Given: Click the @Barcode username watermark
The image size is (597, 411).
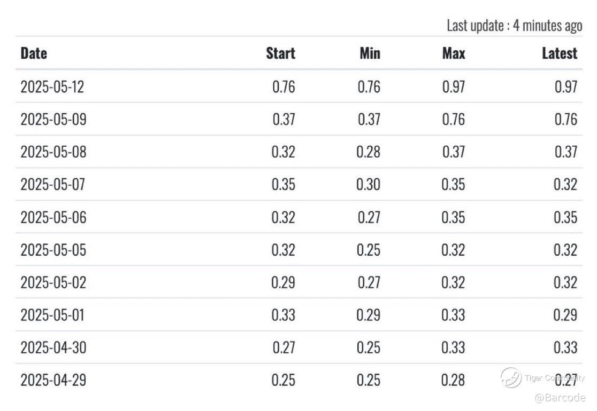Looking at the screenshot, I should pos(560,398).
